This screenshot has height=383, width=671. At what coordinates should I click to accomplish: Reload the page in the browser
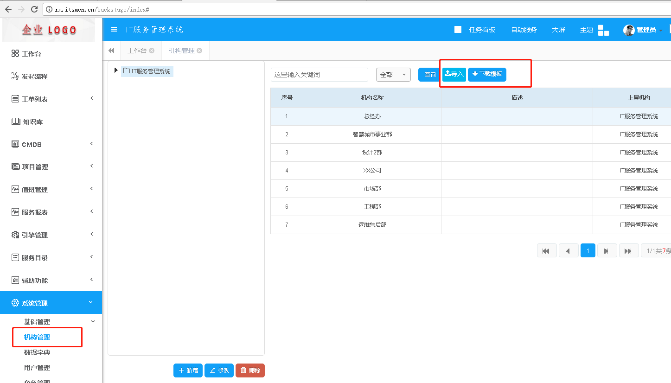tap(34, 9)
